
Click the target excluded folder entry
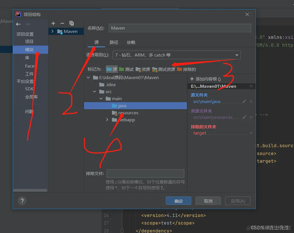pyautogui.click(x=200, y=133)
